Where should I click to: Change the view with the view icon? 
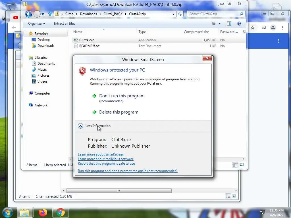click(x=213, y=24)
